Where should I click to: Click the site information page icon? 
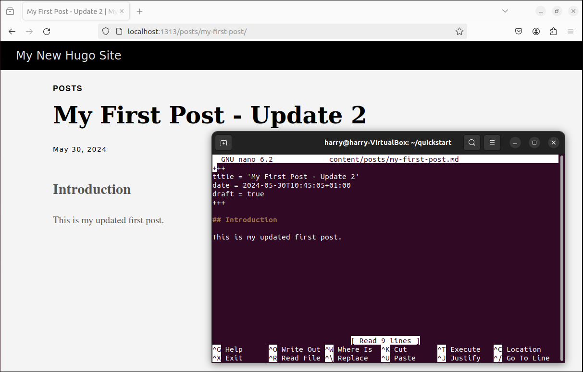tap(119, 31)
